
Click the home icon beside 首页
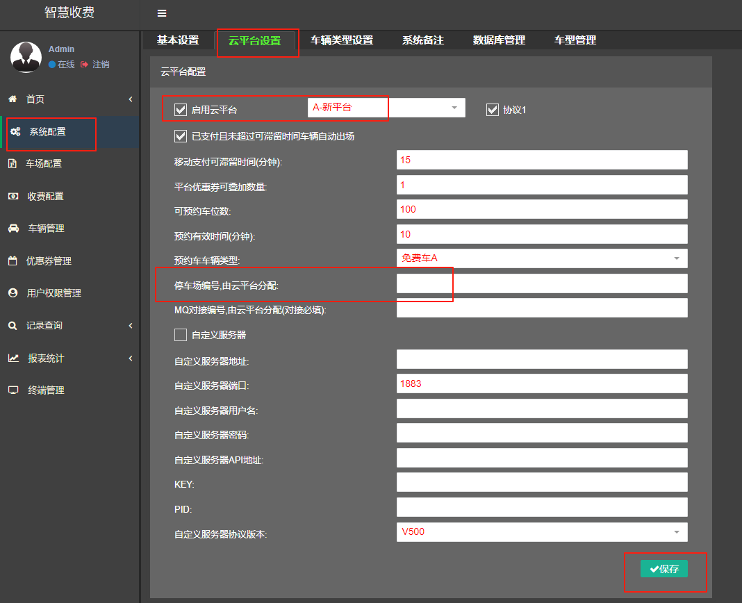click(13, 99)
